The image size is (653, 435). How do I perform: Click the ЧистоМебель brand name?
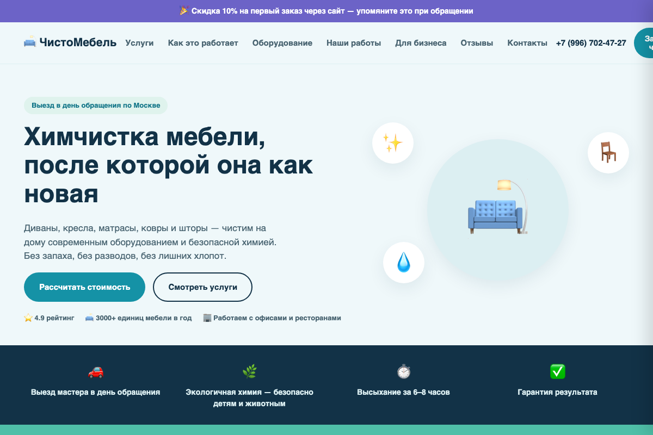[78, 42]
